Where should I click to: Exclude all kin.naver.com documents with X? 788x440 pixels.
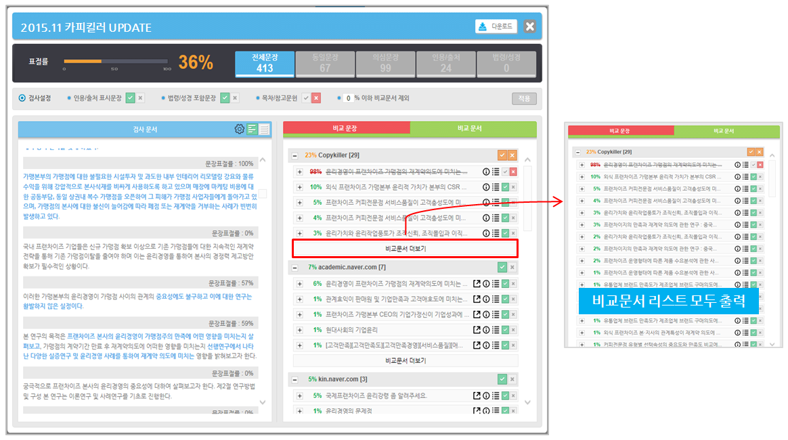point(512,379)
